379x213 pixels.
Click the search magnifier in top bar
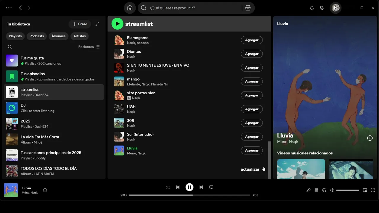144,8
